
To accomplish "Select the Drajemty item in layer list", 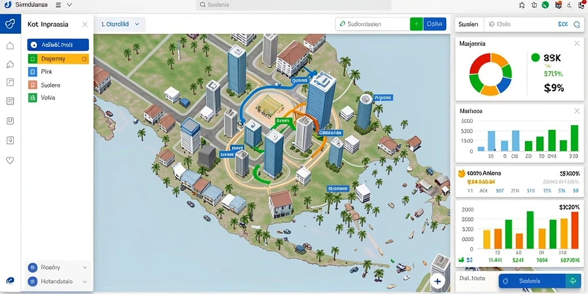I will click(58, 59).
